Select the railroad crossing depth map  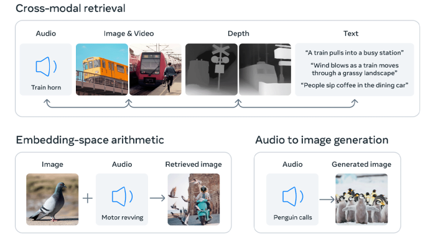(x=212, y=69)
